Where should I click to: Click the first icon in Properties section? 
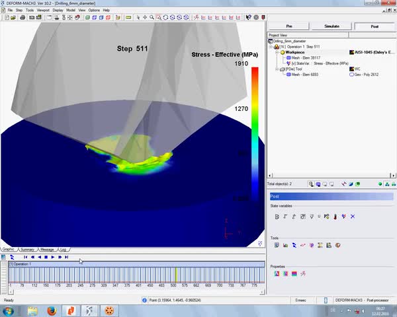click(x=277, y=273)
